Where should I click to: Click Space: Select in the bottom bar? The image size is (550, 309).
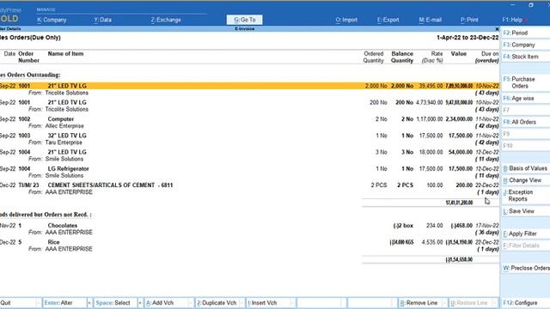coord(115,303)
